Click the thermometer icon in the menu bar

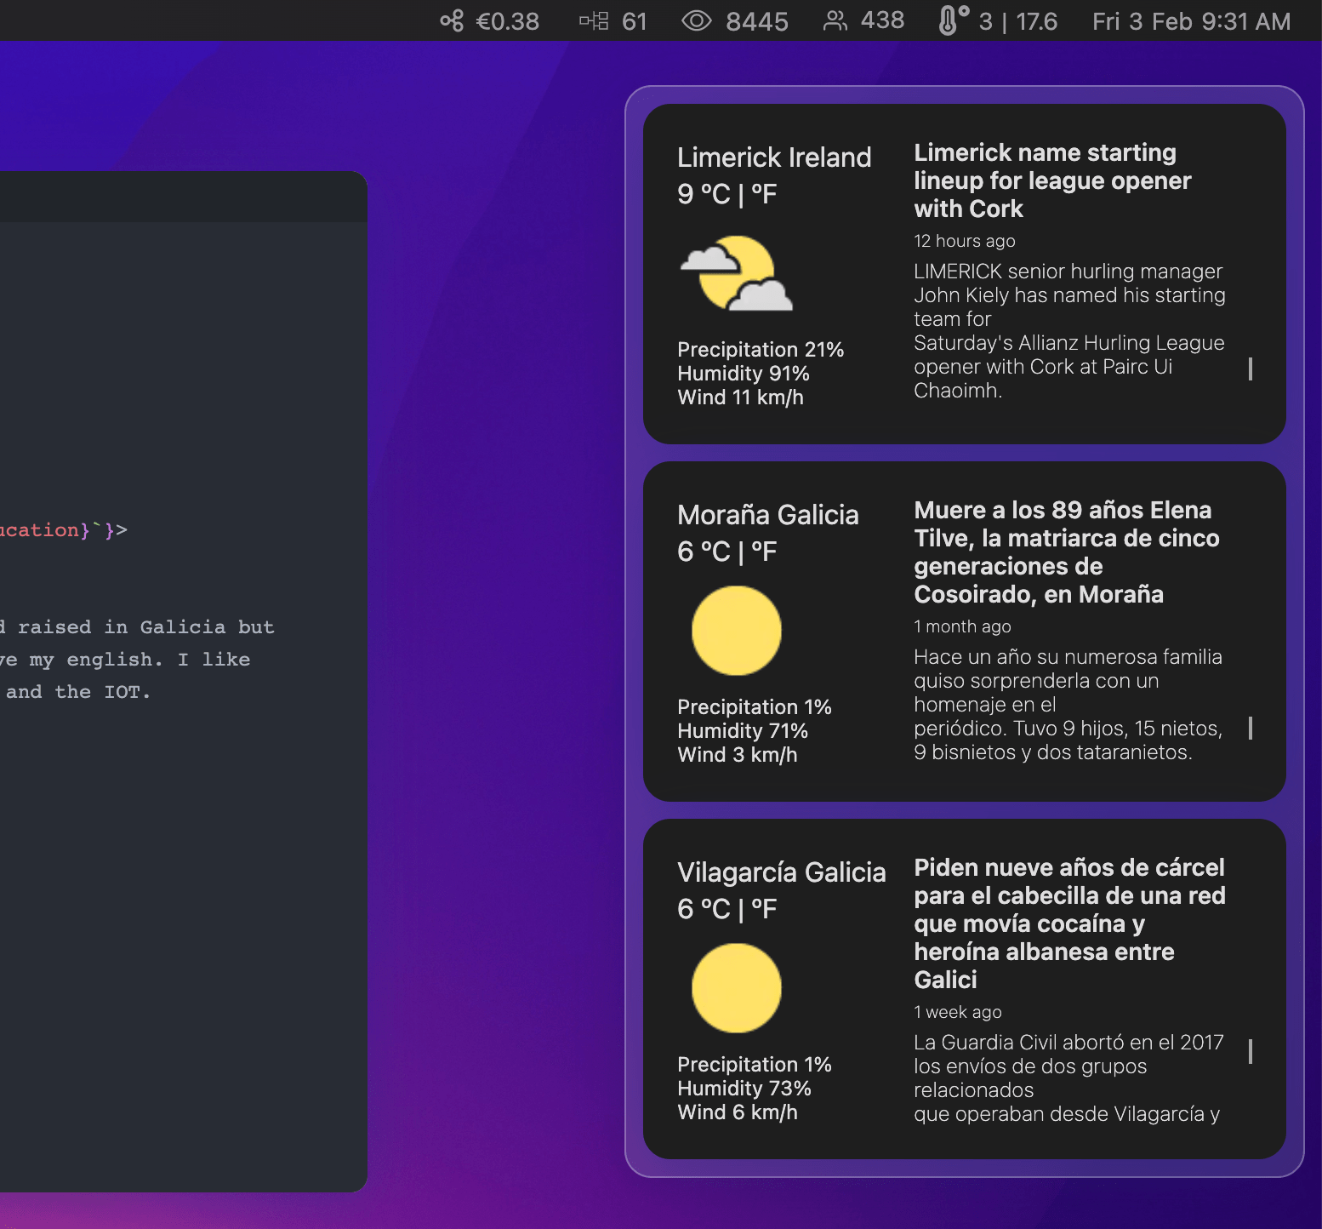click(953, 20)
